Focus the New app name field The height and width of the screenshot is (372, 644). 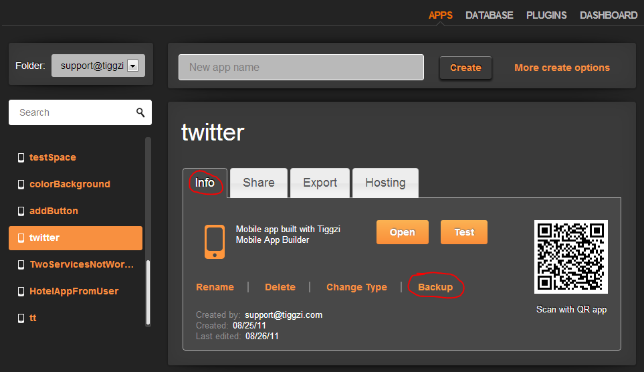click(301, 68)
